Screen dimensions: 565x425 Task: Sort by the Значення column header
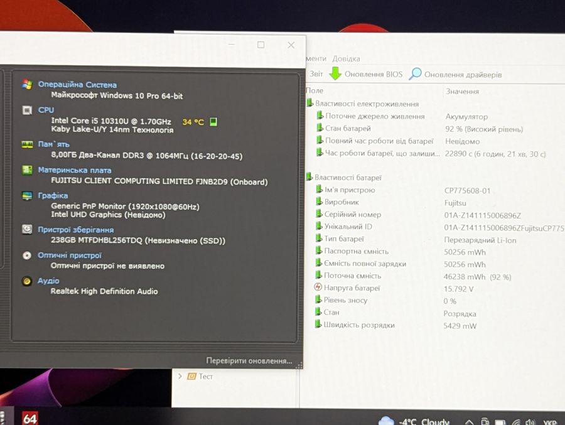(x=462, y=92)
